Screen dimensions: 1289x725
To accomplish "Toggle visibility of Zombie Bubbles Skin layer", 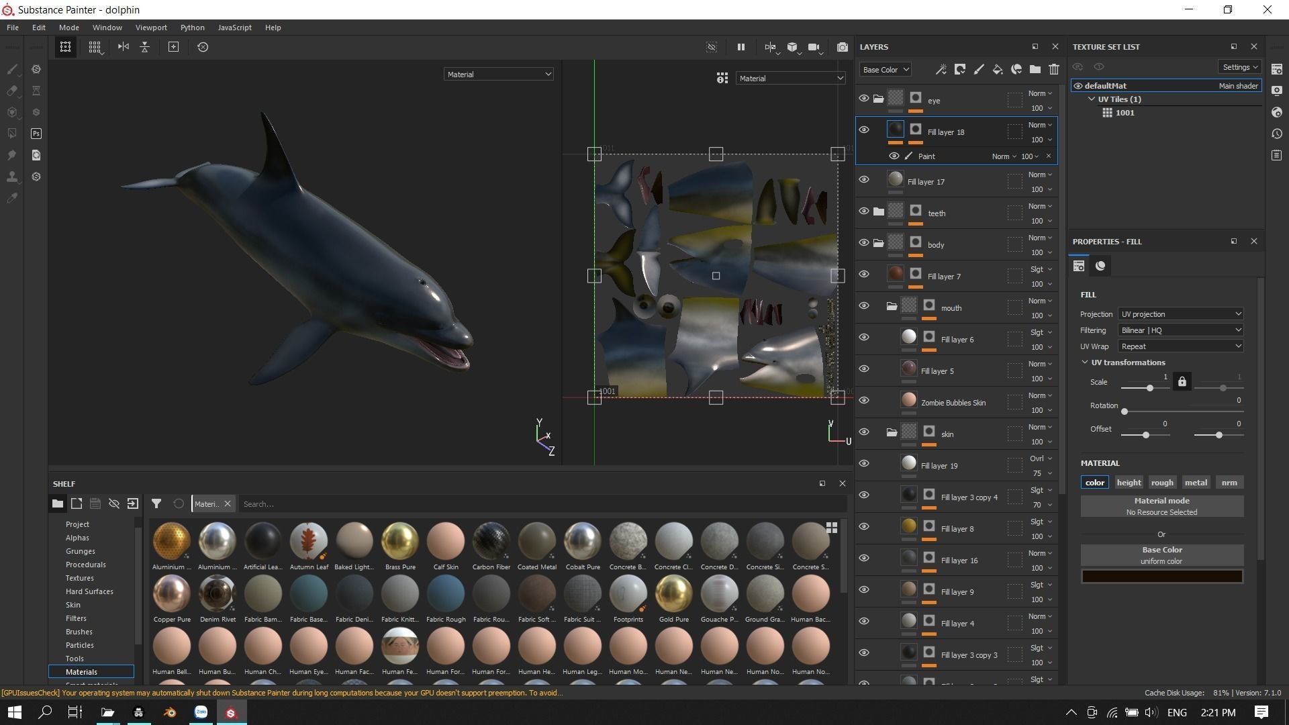I will (x=864, y=401).
